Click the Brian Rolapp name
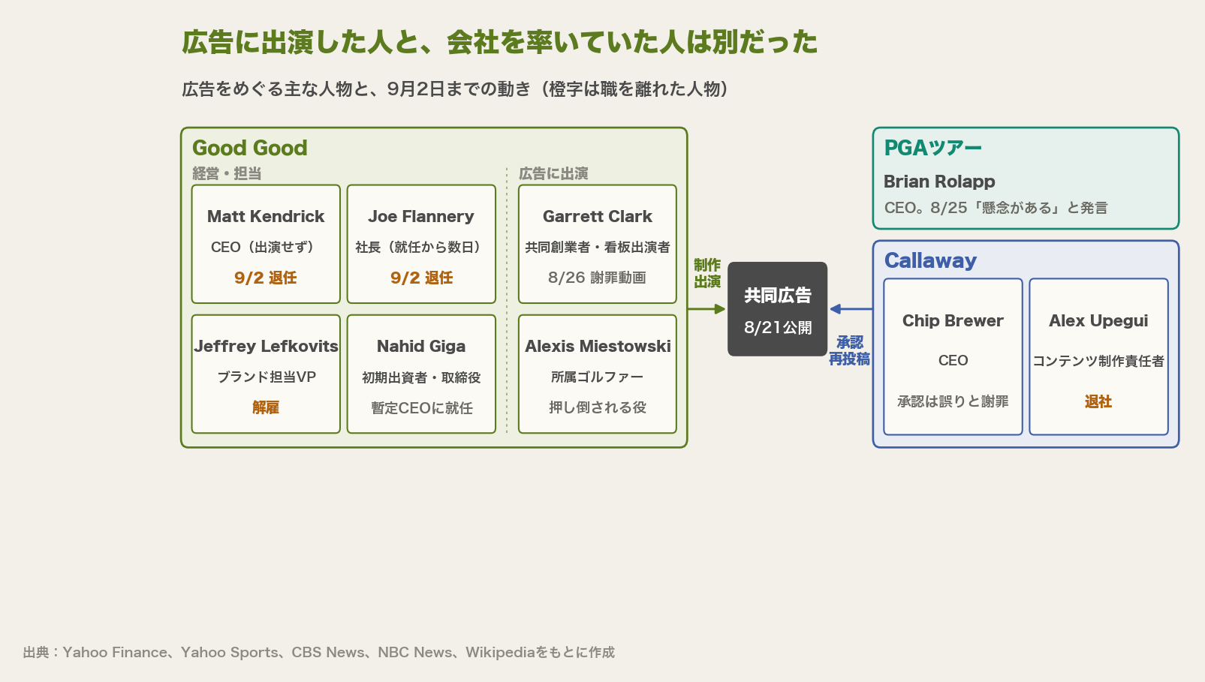 [x=939, y=182]
